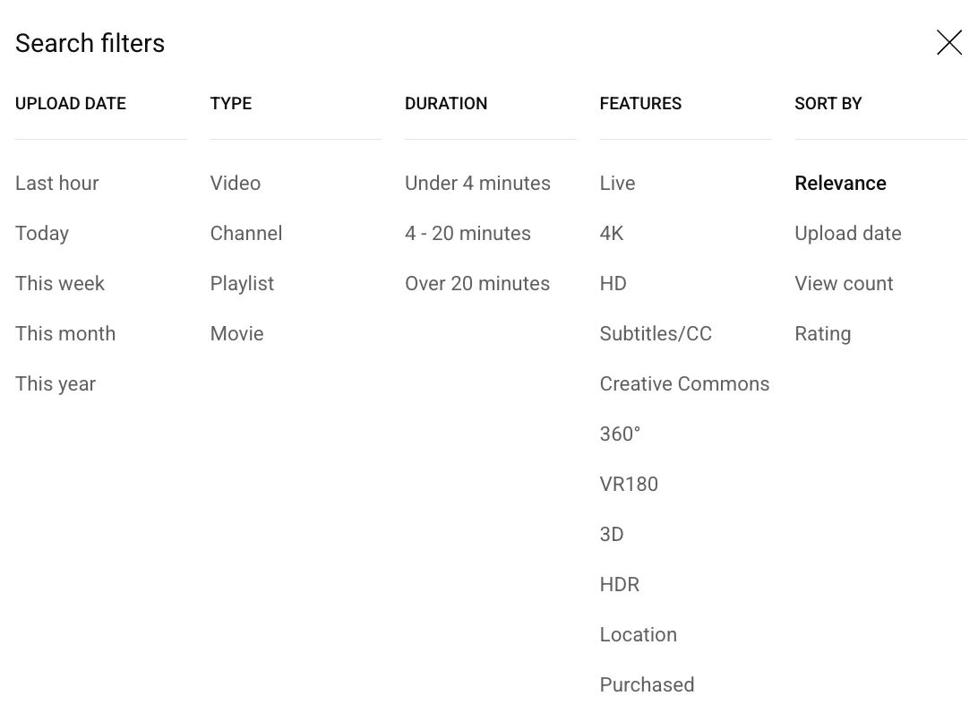This screenshot has height=722, width=978.
Task: Choose This week upload filter
Action: [x=60, y=284]
